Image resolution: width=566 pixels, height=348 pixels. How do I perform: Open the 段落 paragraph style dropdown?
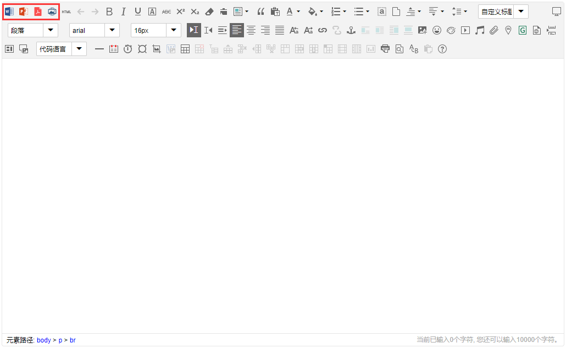tap(32, 30)
